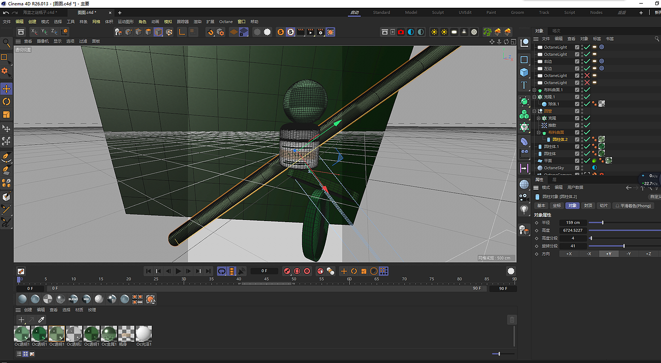Image resolution: width=661 pixels, height=363 pixels.
Task: Click the rectangle spline icon in palette
Action: coord(524,60)
